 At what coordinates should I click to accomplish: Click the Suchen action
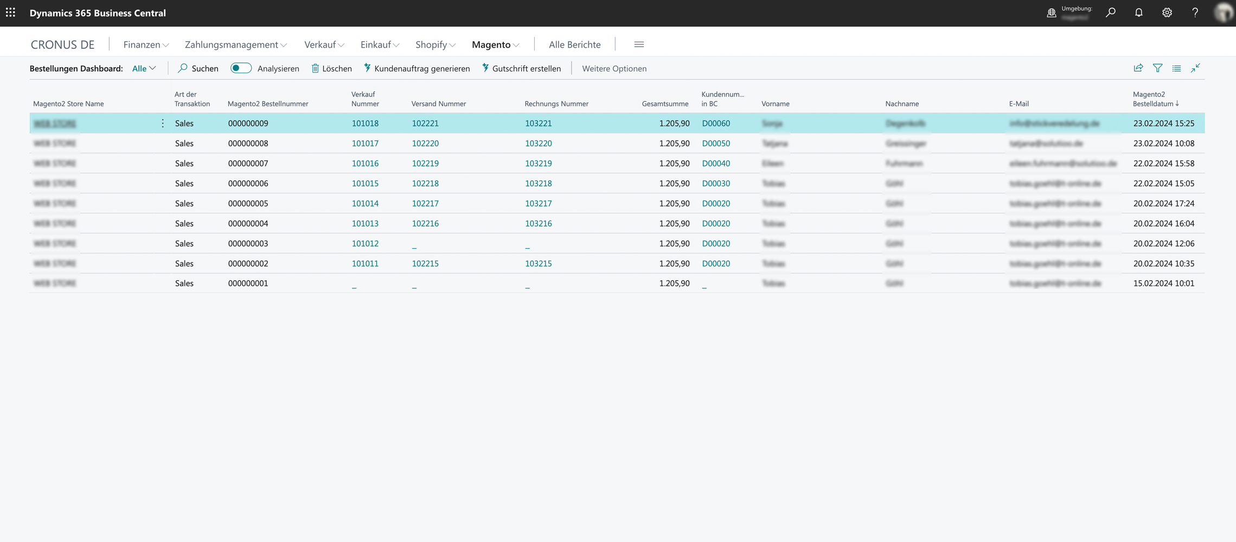click(198, 68)
